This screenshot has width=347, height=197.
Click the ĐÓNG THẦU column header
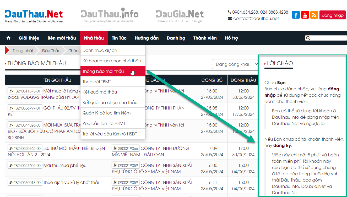click(x=243, y=80)
